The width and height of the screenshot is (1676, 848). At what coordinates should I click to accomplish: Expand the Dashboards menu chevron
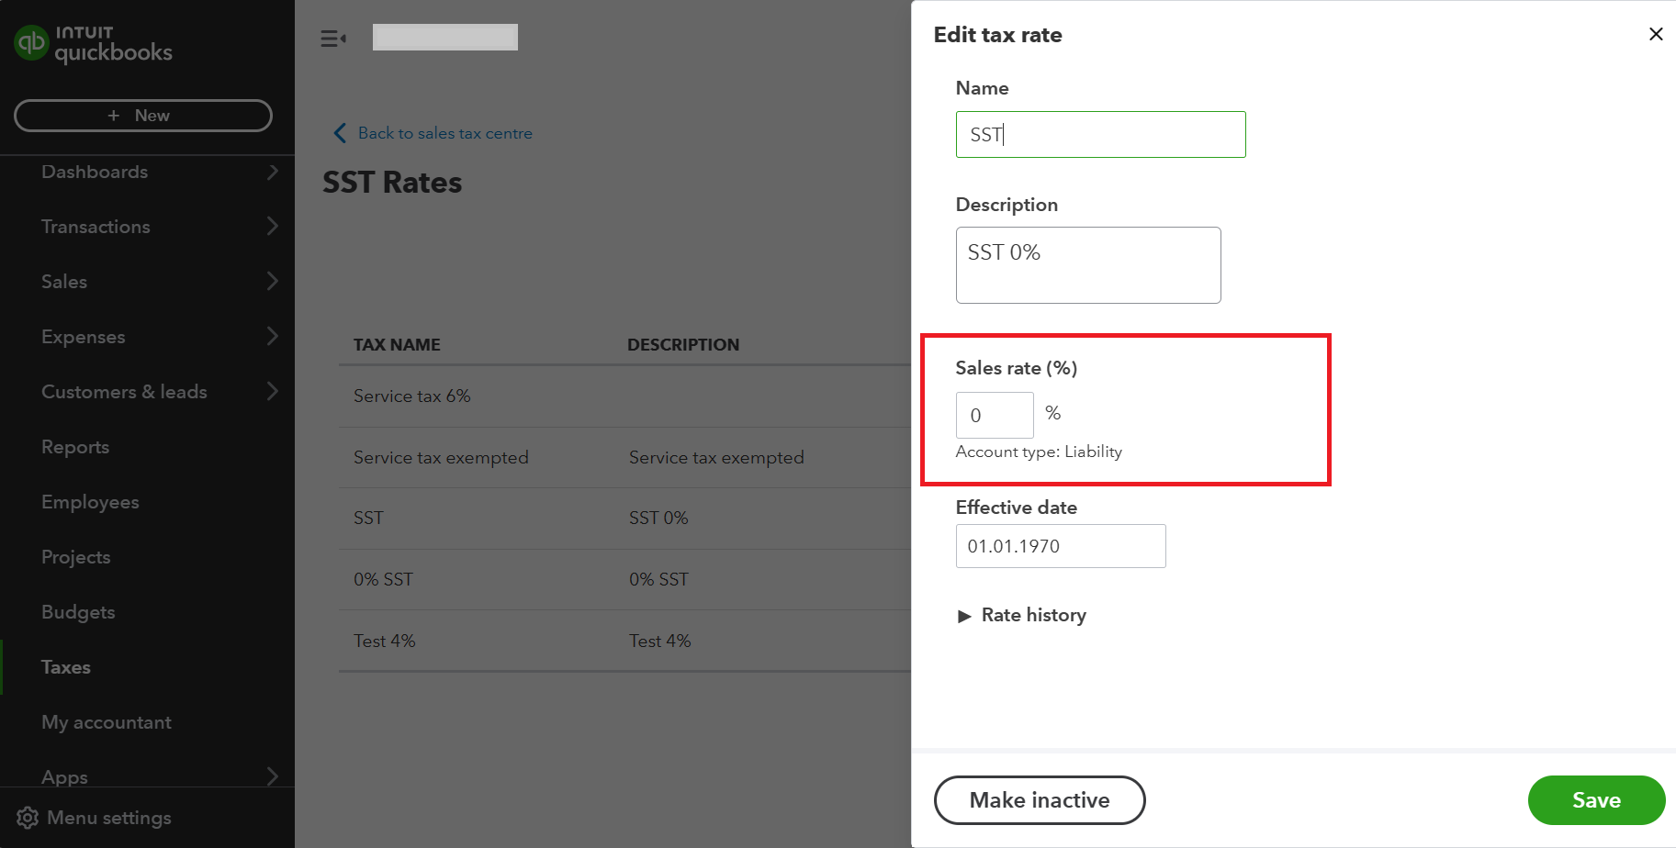click(272, 172)
